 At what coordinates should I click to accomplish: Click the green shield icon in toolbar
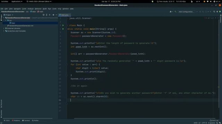(x=220, y=12)
